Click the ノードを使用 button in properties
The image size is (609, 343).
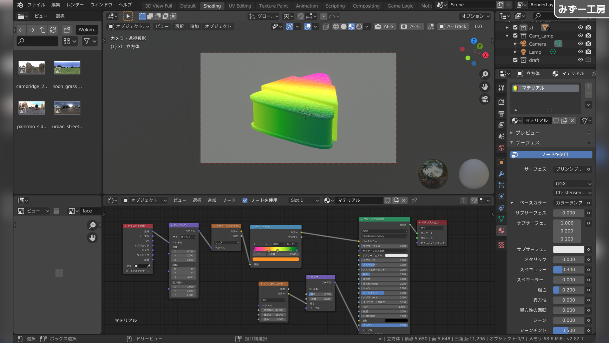551,155
